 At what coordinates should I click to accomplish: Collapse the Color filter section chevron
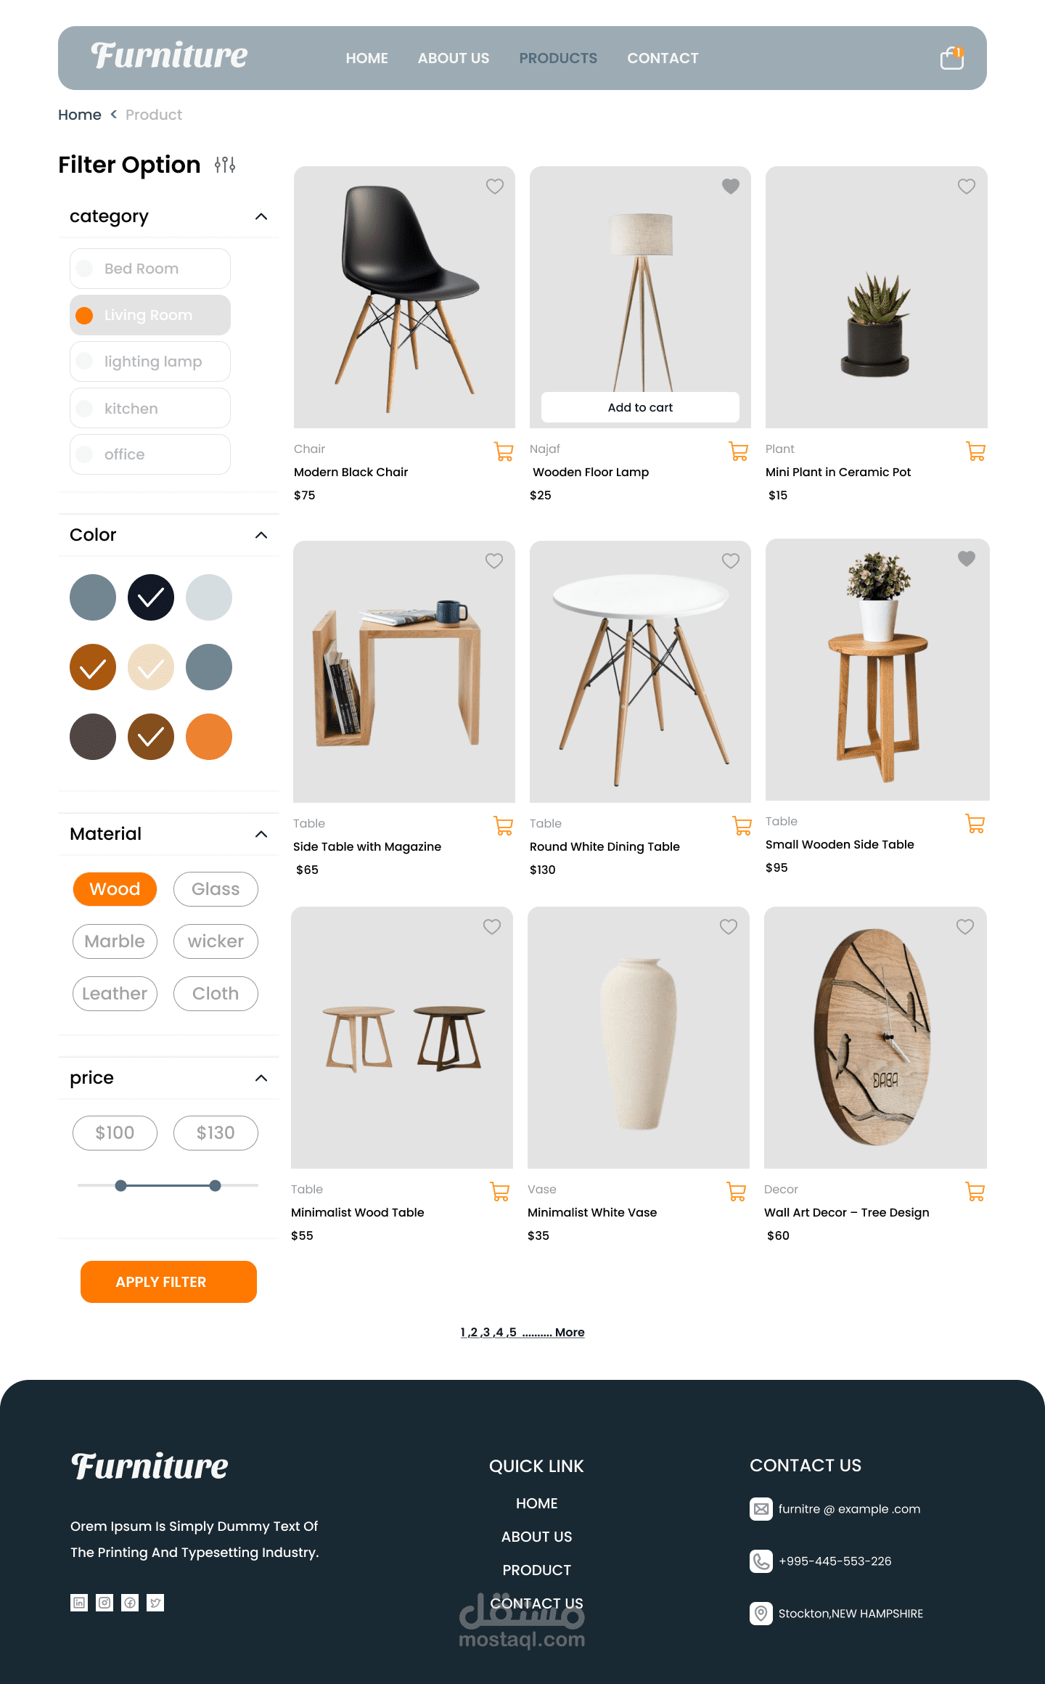(x=261, y=535)
